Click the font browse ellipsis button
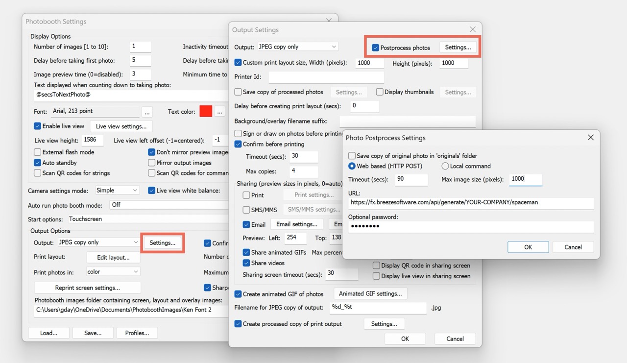Image resolution: width=627 pixels, height=363 pixels. click(147, 112)
